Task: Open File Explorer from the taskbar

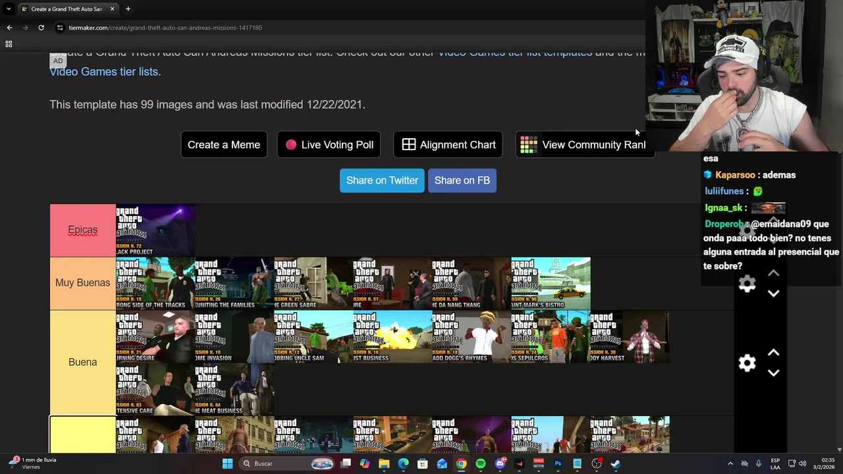Action: pos(384,463)
